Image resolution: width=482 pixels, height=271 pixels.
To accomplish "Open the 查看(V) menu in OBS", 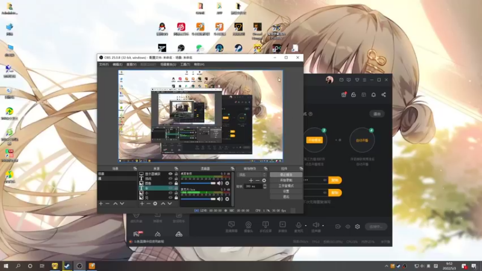I will tap(131, 64).
